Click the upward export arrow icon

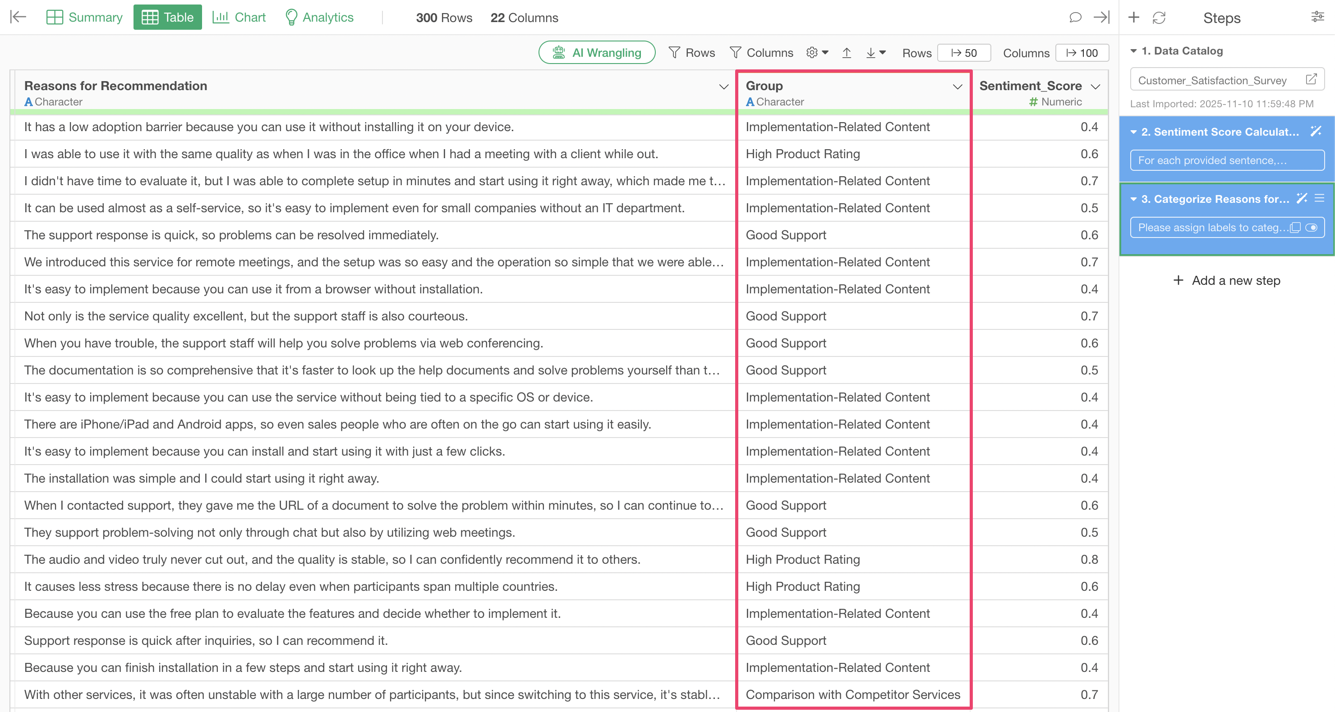(x=847, y=53)
